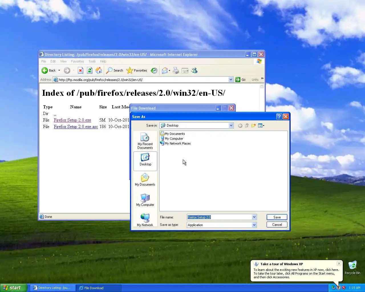The width and height of the screenshot is (365, 292).
Task: Click the Save As help question-mark button
Action: coord(279,116)
